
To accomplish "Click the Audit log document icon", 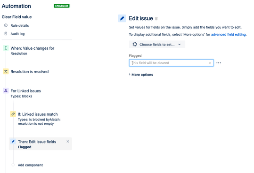I will pyautogui.click(x=6, y=34).
